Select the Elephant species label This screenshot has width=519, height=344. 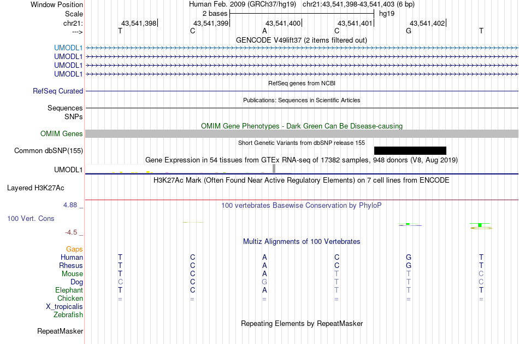pyautogui.click(x=69, y=290)
